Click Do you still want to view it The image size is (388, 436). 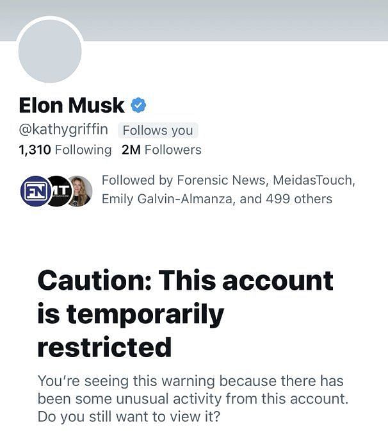tap(129, 417)
